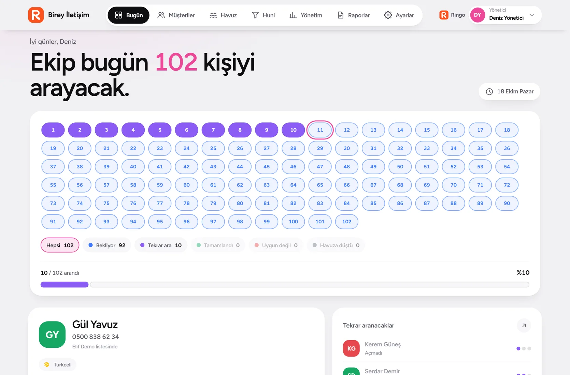Select contact pill 63
Image resolution: width=570 pixels, height=375 pixels.
(267, 185)
